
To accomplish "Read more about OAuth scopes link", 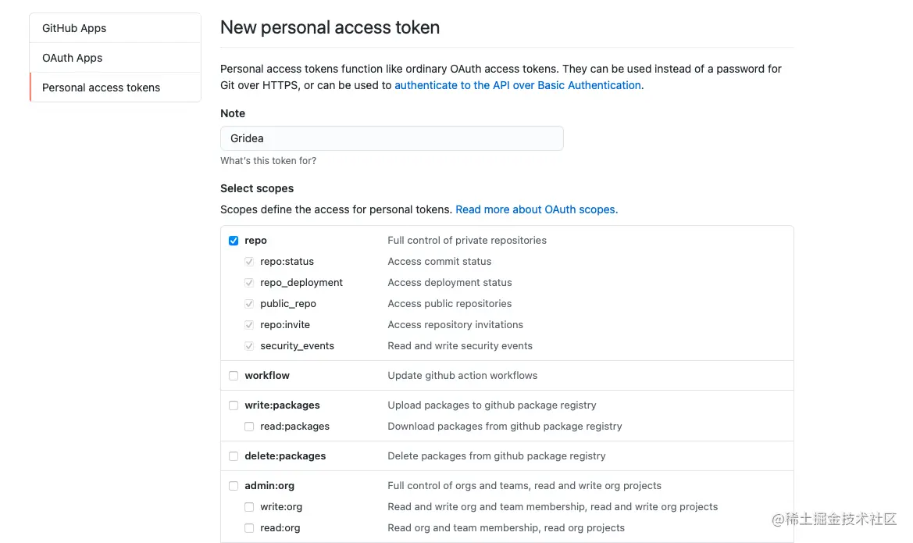I will [537, 209].
